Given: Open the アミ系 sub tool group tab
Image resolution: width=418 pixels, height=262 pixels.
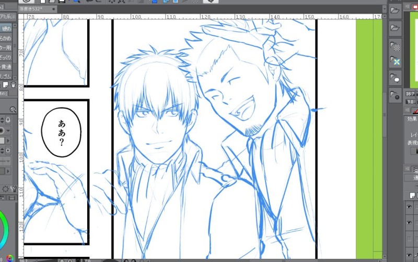Looking at the screenshot, I should click(7, 17).
